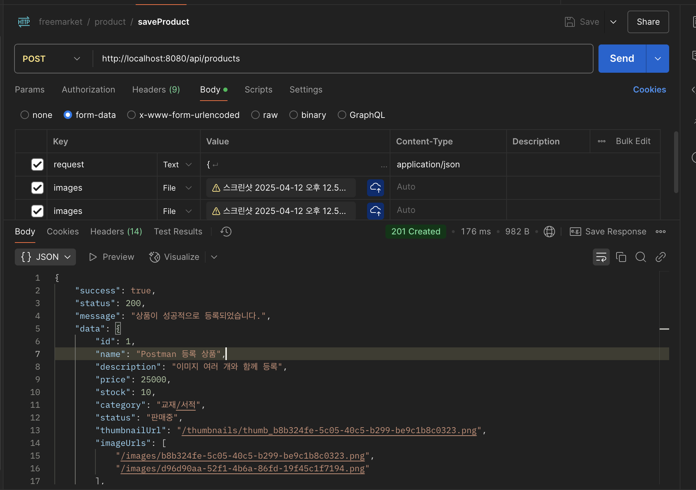Open the JSON format dropdown
The height and width of the screenshot is (490, 696).
[45, 257]
